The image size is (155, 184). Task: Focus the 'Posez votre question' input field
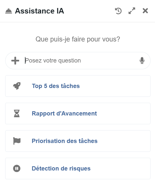point(80,60)
